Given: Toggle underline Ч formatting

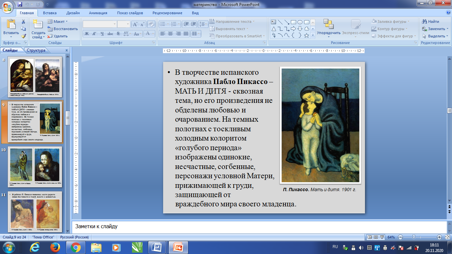Looking at the screenshot, I should point(102,34).
